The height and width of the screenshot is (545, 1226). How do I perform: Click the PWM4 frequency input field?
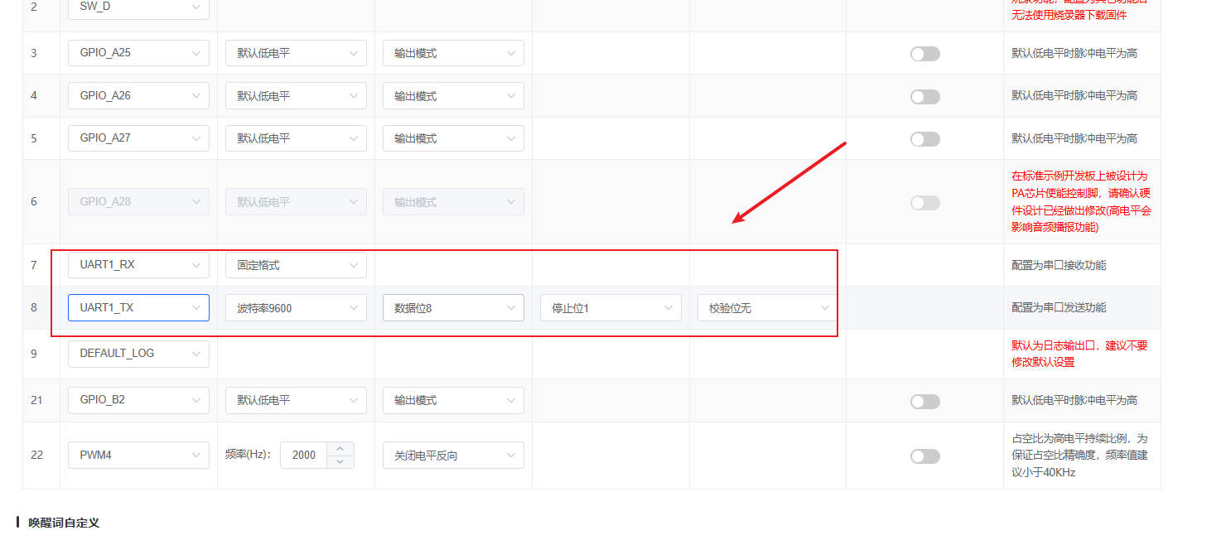(x=304, y=456)
